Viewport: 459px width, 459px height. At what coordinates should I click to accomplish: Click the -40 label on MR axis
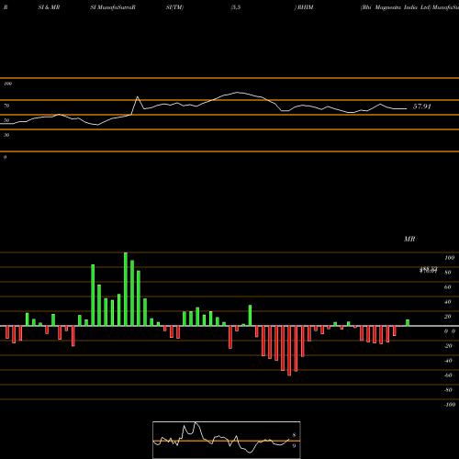448,361
